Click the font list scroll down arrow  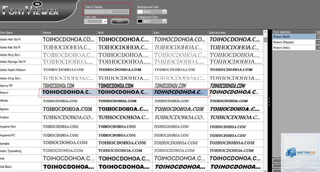click(x=265, y=170)
